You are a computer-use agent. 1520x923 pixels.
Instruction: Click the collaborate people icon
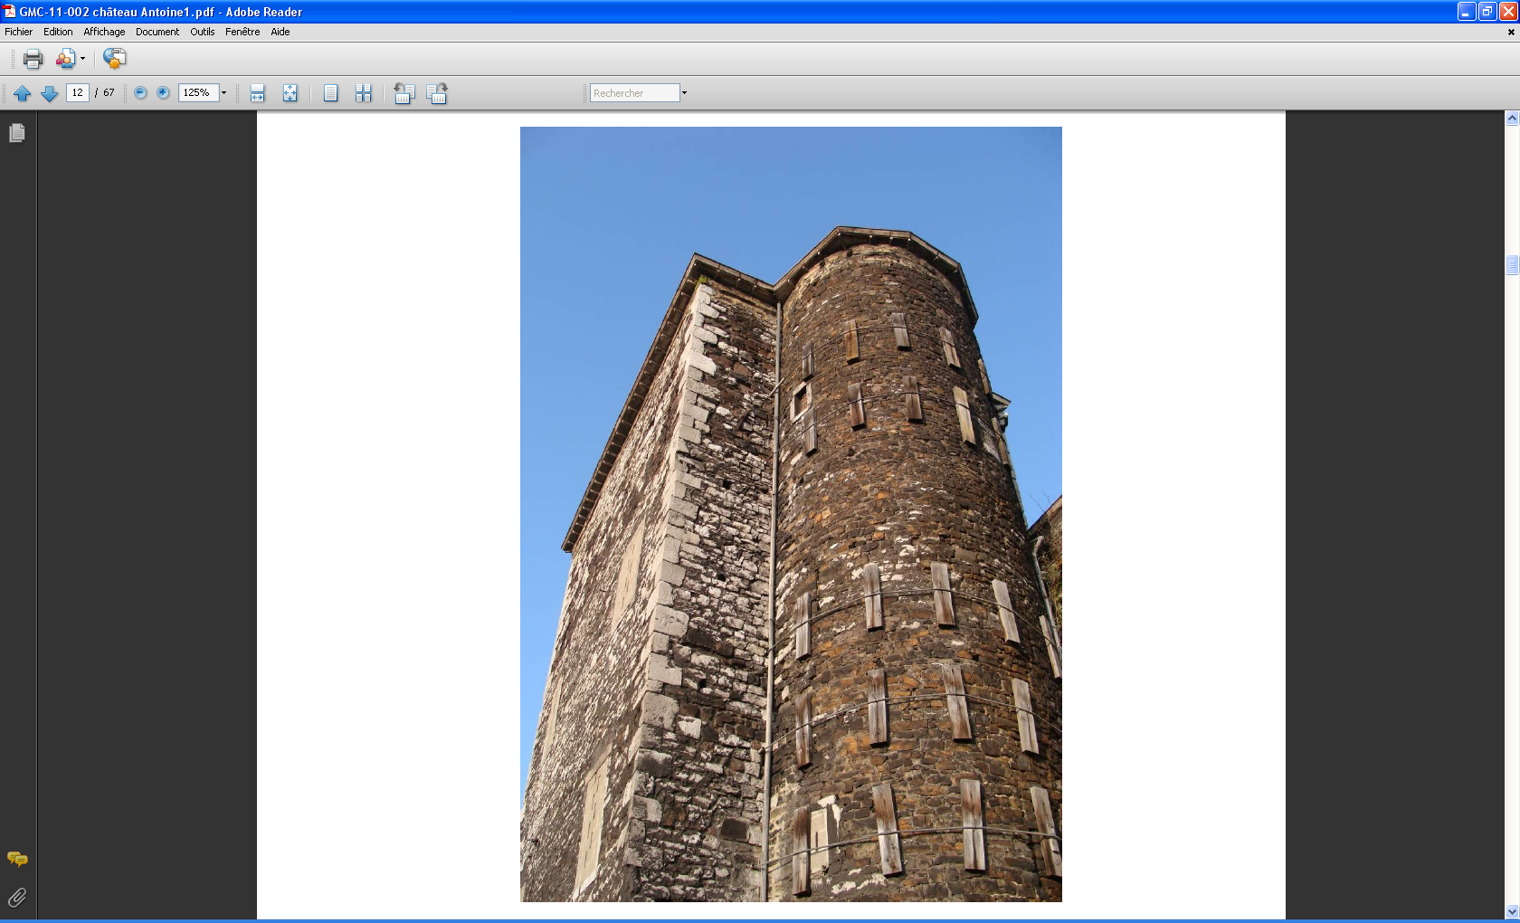pyautogui.click(x=65, y=59)
